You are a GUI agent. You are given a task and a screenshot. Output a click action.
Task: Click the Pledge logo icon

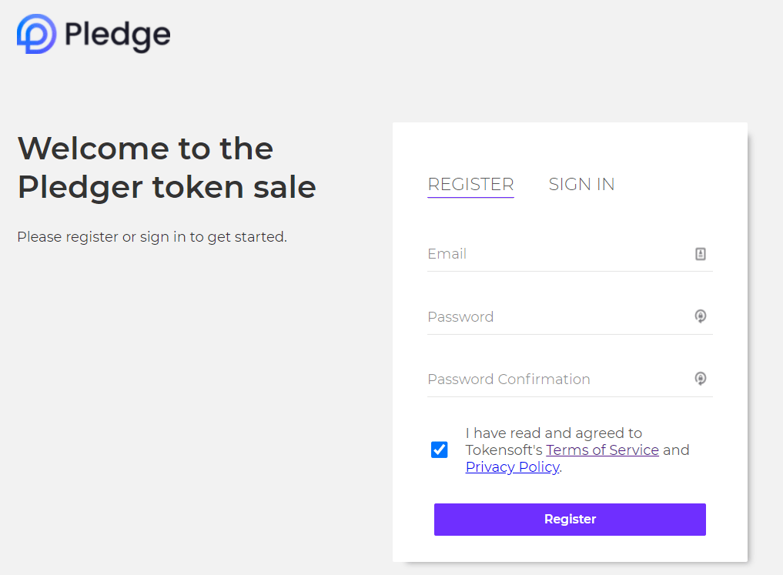36,34
